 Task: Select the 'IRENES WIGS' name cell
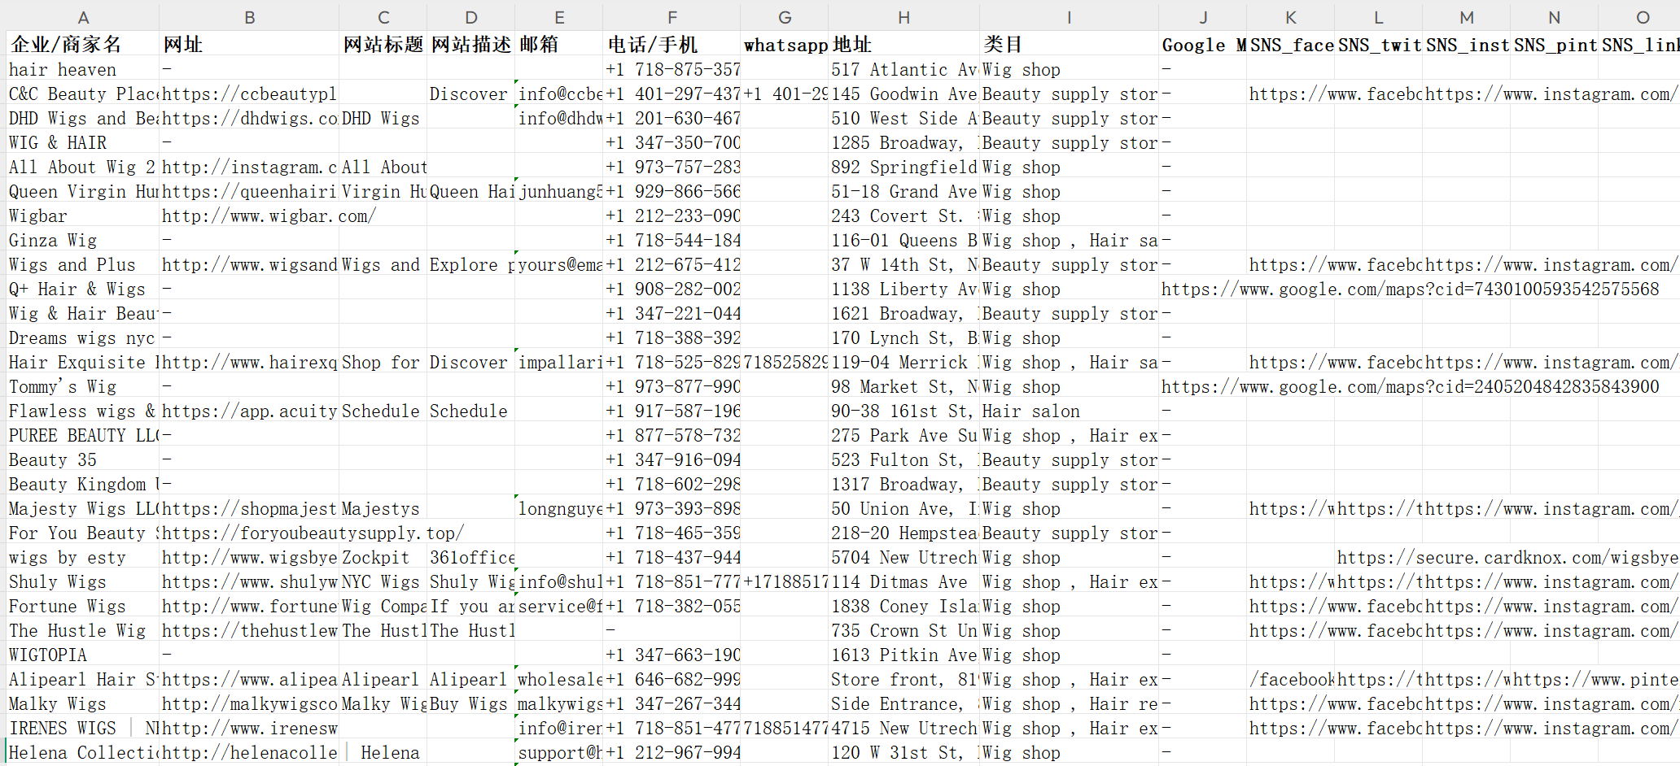pos(83,728)
